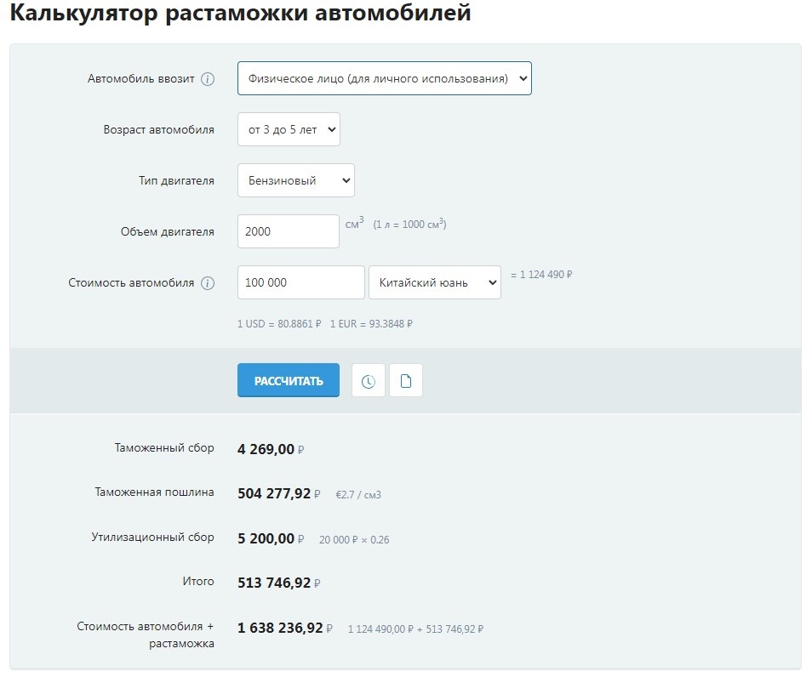Click the info icon beside 'Стоимость автомобиля'
The height and width of the screenshot is (677, 812).
pyautogui.click(x=209, y=282)
